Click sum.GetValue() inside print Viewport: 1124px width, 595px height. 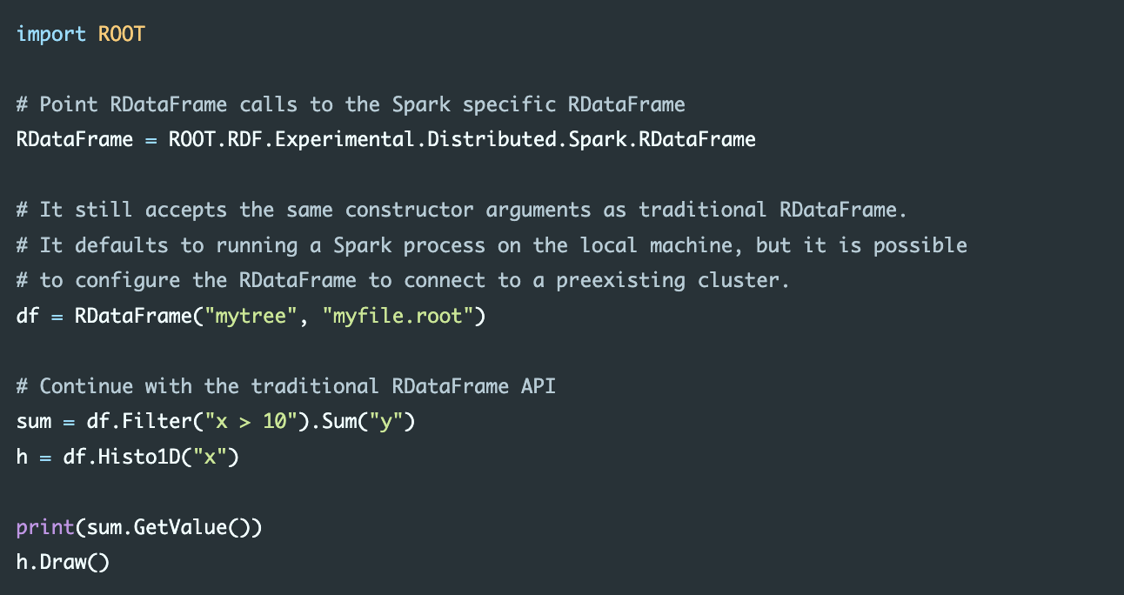[x=169, y=527]
